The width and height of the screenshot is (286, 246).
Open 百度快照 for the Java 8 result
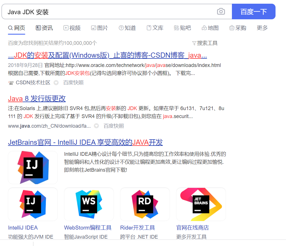pyautogui.click(x=114, y=126)
